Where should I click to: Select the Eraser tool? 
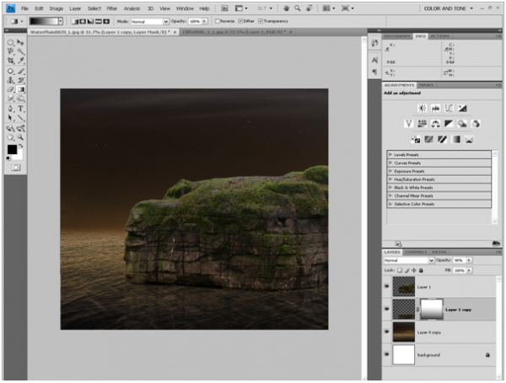pyautogui.click(x=11, y=89)
